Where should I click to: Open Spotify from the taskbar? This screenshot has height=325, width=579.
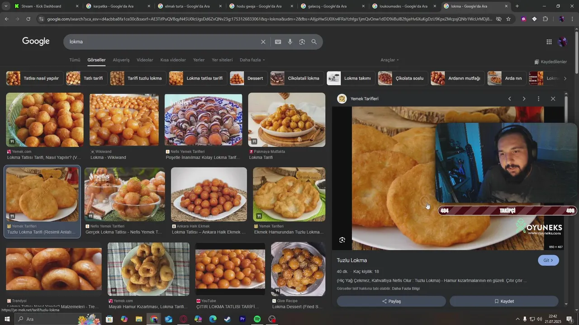(257, 319)
